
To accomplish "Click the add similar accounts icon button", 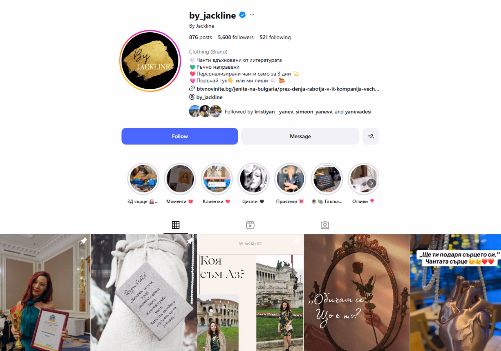I will tap(371, 136).
